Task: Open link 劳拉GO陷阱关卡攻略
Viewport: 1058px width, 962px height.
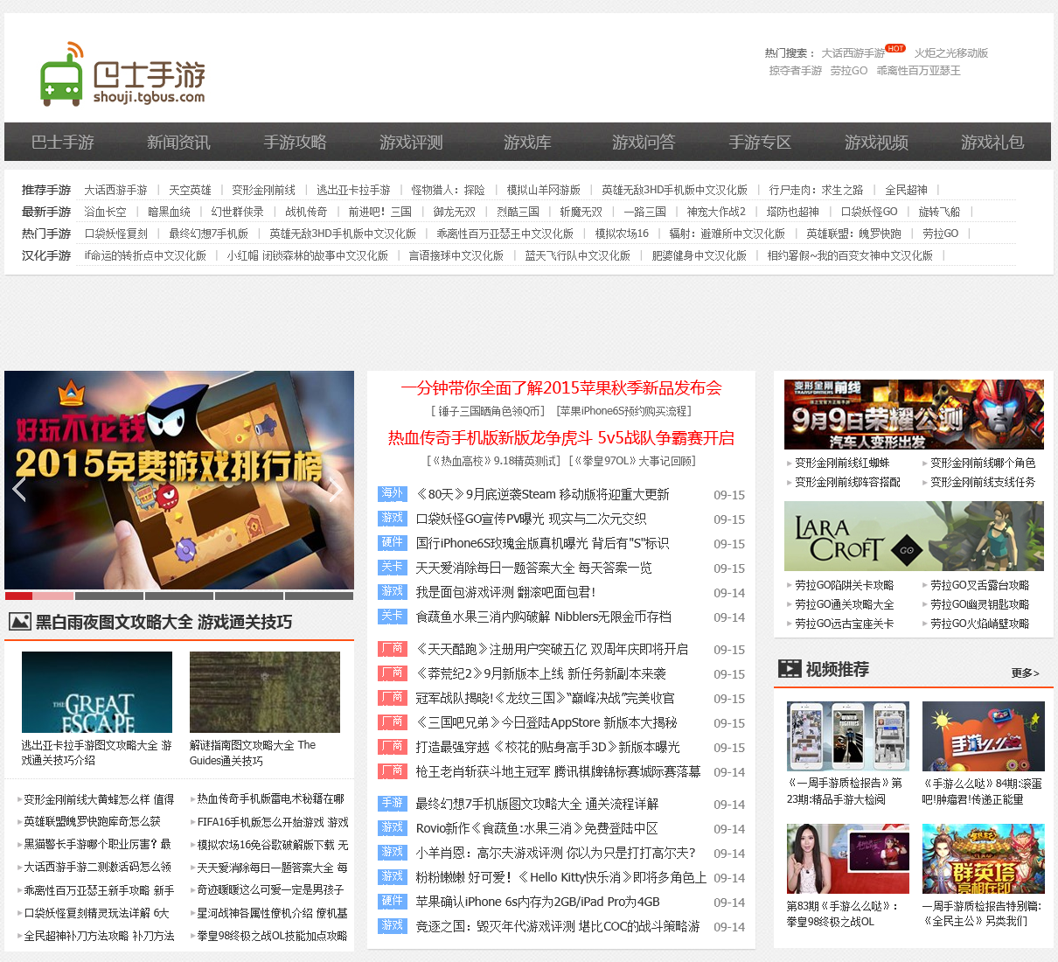Action: click(844, 585)
